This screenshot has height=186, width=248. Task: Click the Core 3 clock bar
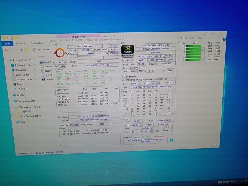coord(195,54)
